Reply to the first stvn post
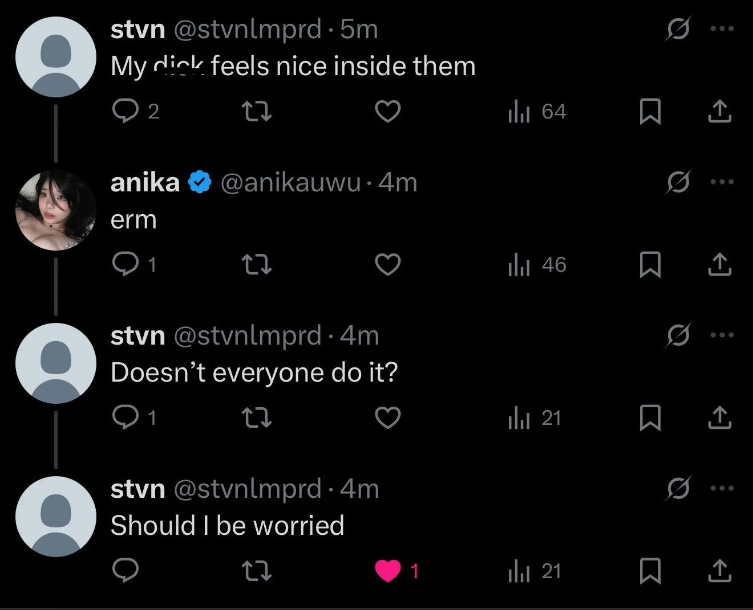Screen dimensions: 753x610 coord(125,111)
